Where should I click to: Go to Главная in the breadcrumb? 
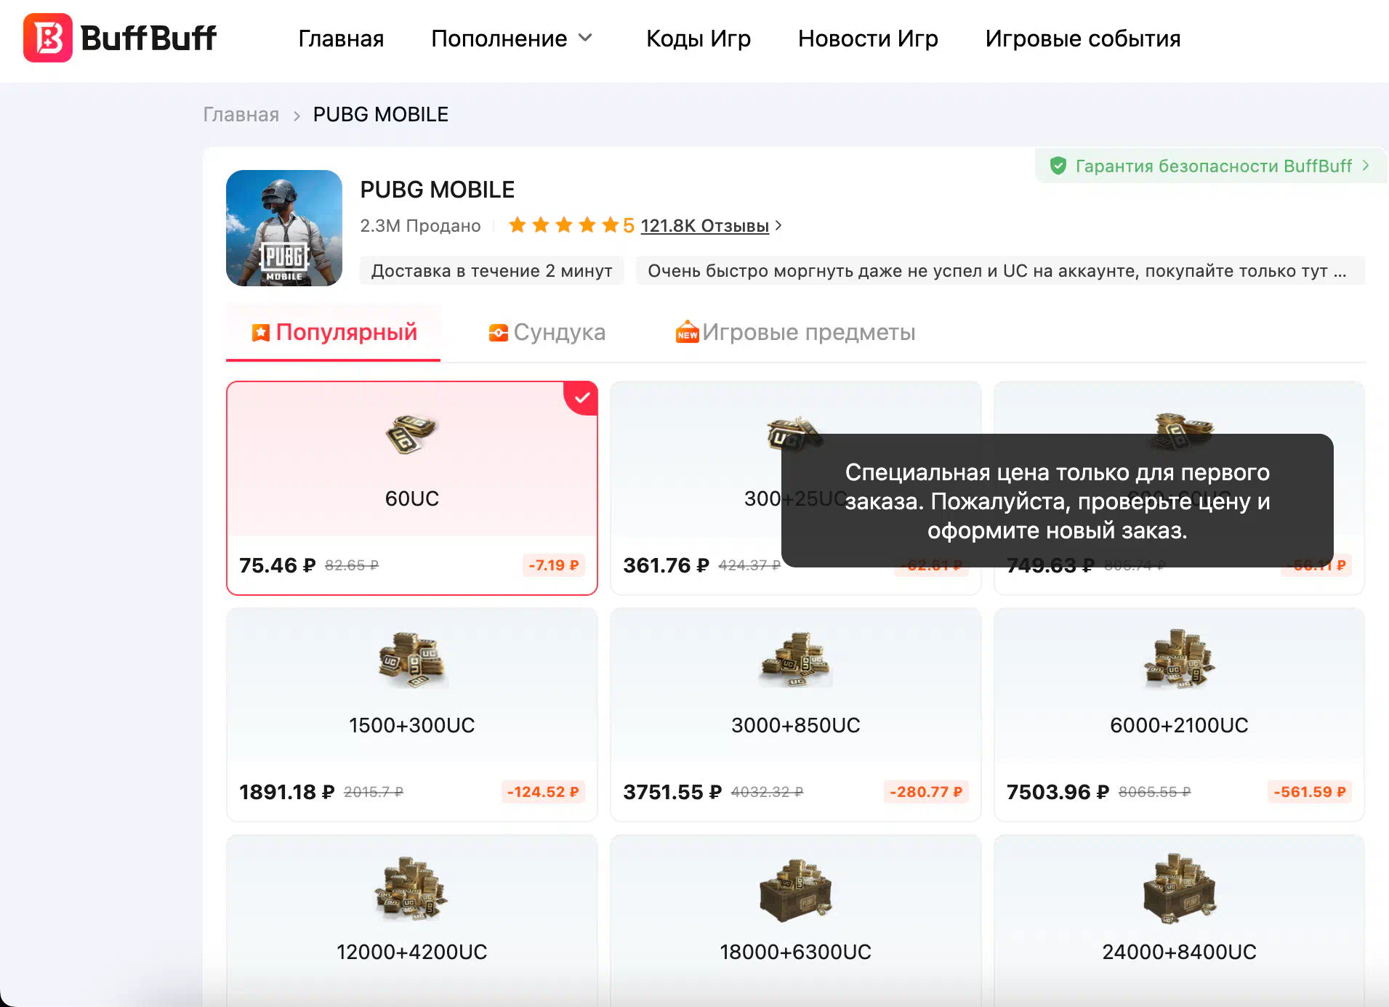point(241,115)
